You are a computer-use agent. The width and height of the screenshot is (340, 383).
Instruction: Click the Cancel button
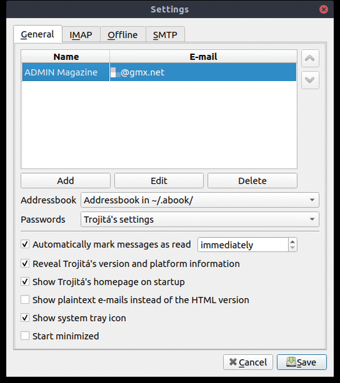click(248, 362)
